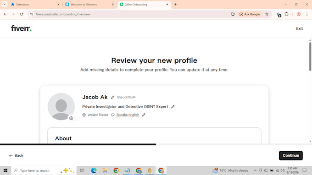The height and width of the screenshot is (175, 312).
Task: Click the Continue button
Action: [291, 156]
